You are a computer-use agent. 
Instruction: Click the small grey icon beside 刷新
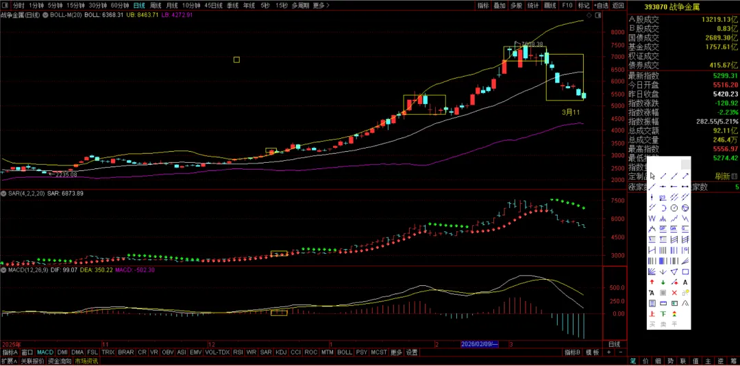click(734, 177)
